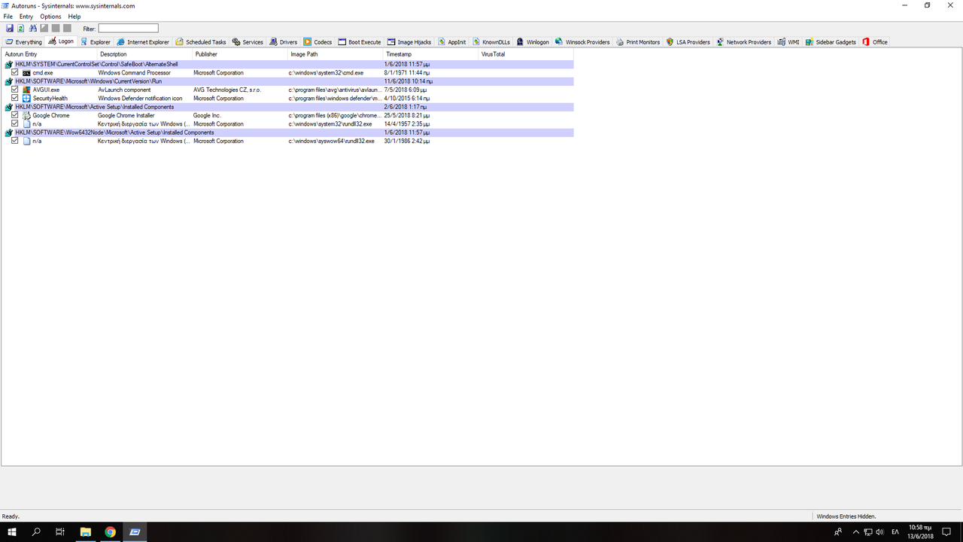Open the Entry menu
The image size is (963, 542).
click(x=26, y=17)
